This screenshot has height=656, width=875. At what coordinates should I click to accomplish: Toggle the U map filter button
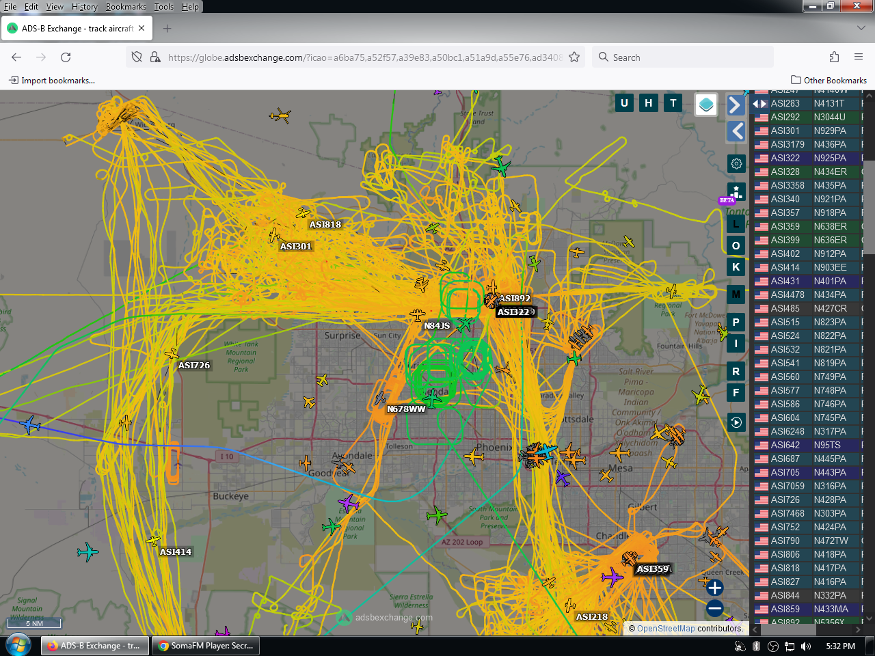click(x=624, y=103)
